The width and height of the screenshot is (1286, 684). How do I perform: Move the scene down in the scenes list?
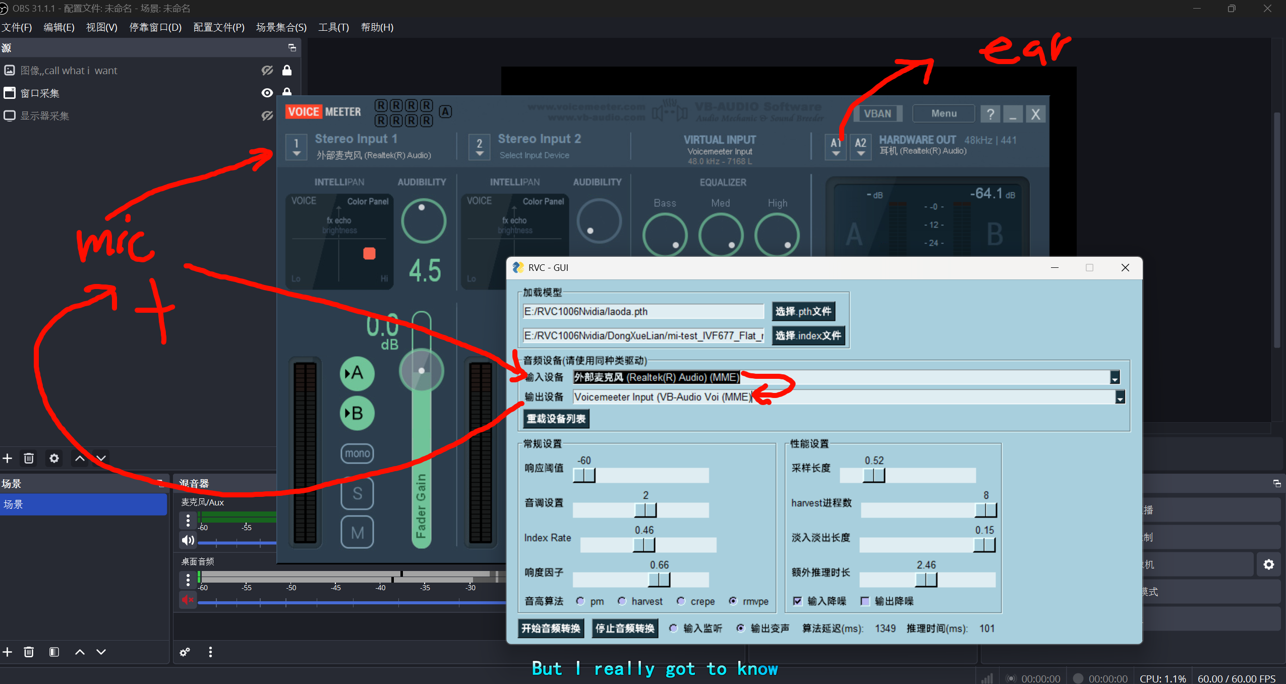101,652
